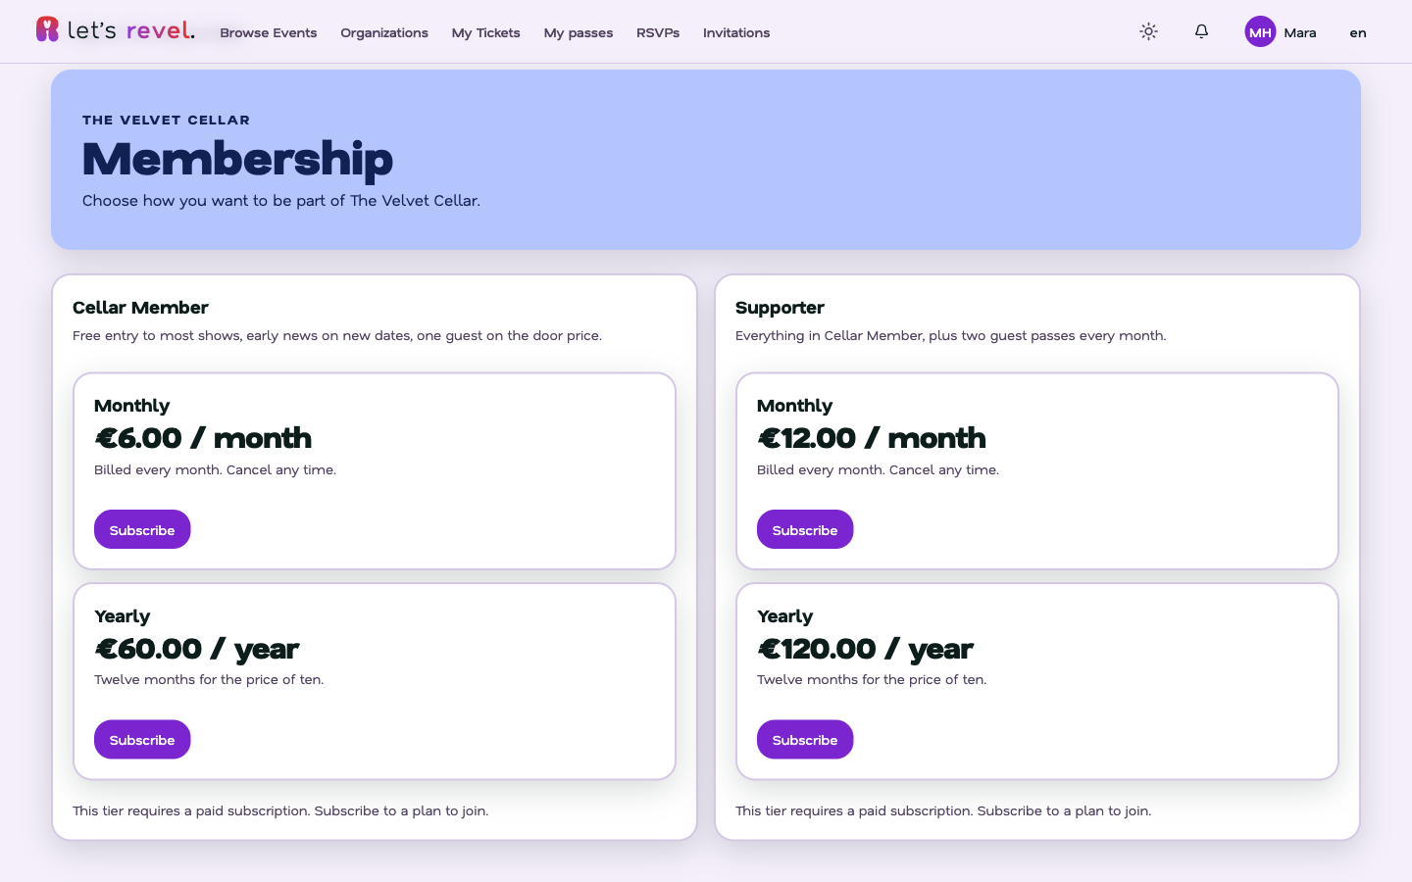Select the Cellar Member Monthly plan card
This screenshot has height=882, width=1412.
pos(375,470)
